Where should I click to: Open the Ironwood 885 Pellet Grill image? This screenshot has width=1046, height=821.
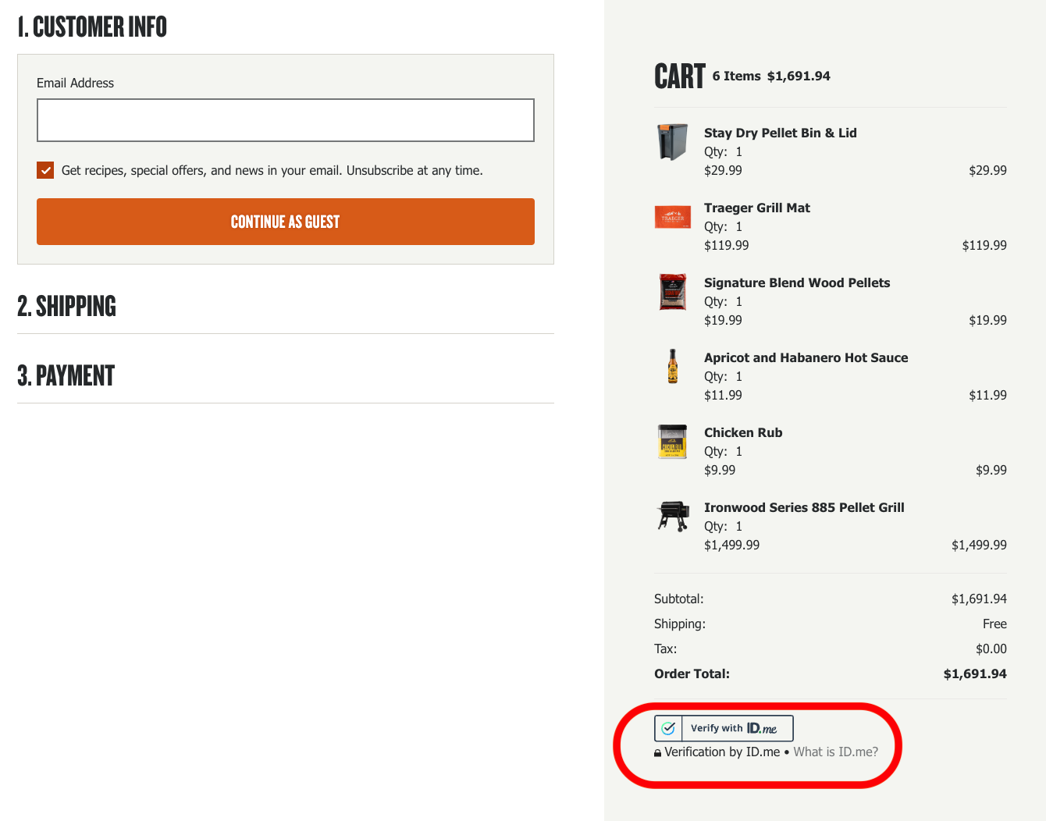[672, 516]
